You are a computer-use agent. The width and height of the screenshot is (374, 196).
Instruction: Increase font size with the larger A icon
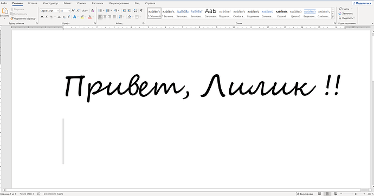(x=73, y=11)
